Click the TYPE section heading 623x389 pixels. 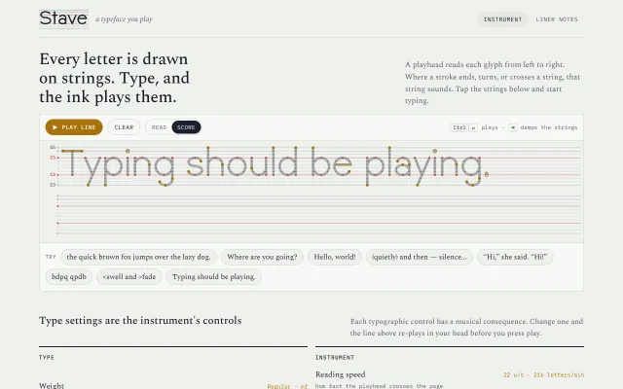point(47,357)
